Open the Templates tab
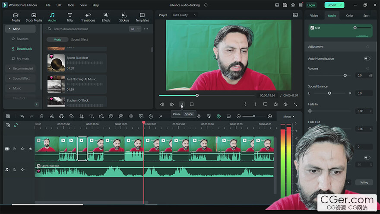380x214 pixels. (142, 17)
